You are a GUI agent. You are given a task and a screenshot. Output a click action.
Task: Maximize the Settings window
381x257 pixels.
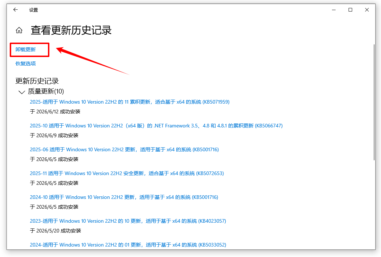[350, 10]
